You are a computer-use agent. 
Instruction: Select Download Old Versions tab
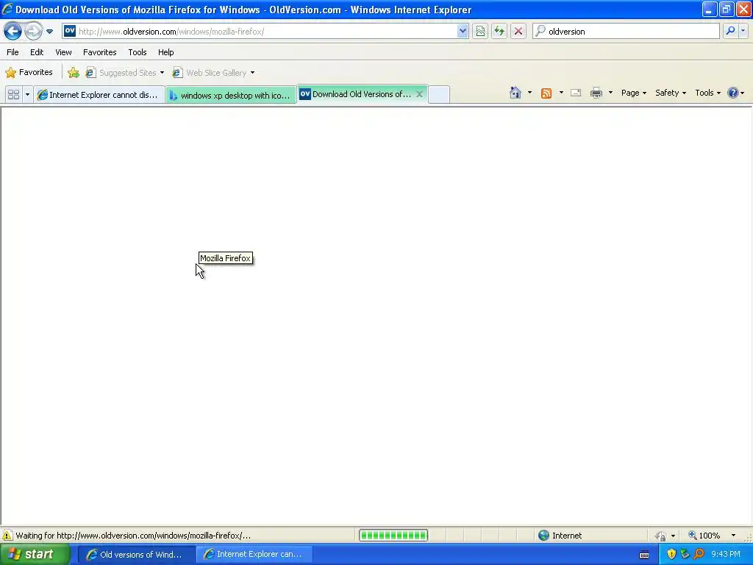click(355, 94)
